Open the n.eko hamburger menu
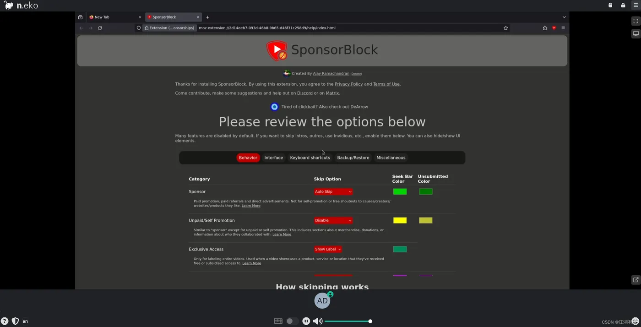641x327 pixels. [x=636, y=5]
